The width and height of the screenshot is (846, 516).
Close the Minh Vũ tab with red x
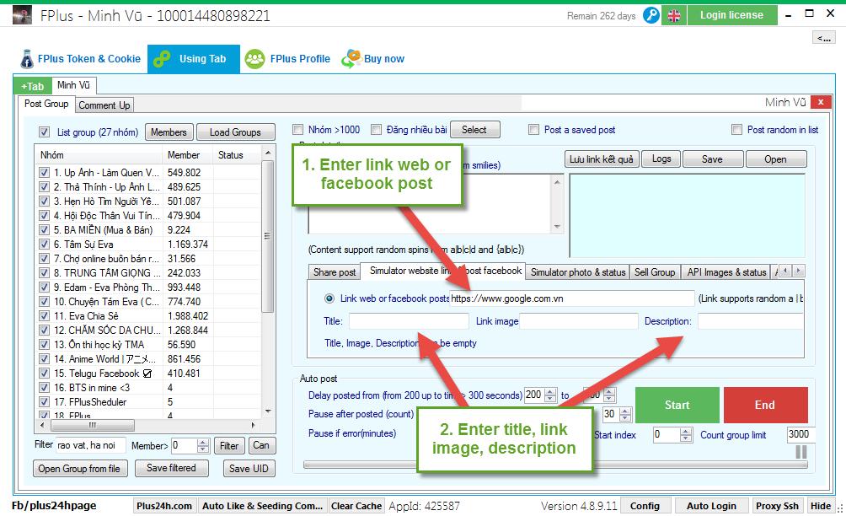click(821, 102)
